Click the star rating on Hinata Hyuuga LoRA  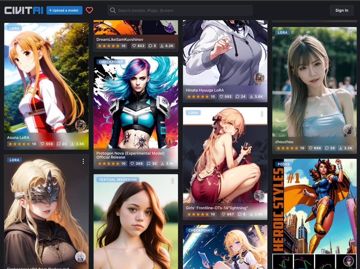coord(198,97)
